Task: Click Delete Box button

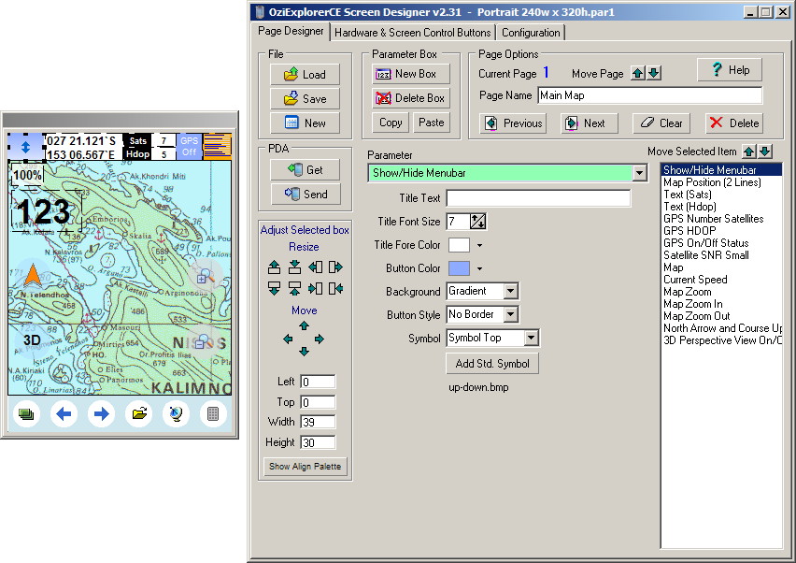Action: (411, 98)
